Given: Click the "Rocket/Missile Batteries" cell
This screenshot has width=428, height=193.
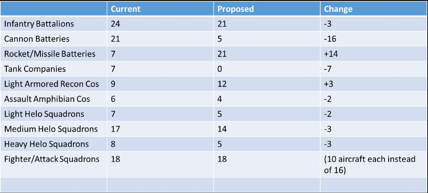Looking at the screenshot, I should pyautogui.click(x=50, y=54).
